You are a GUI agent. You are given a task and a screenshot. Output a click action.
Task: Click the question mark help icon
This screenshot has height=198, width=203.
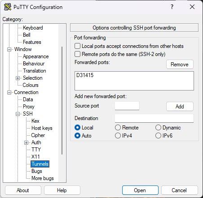click(x=172, y=7)
